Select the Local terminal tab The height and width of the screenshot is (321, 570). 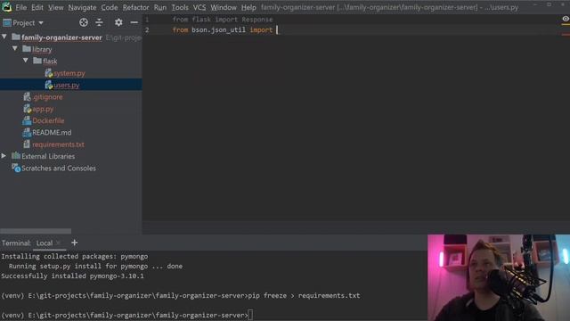[45, 243]
